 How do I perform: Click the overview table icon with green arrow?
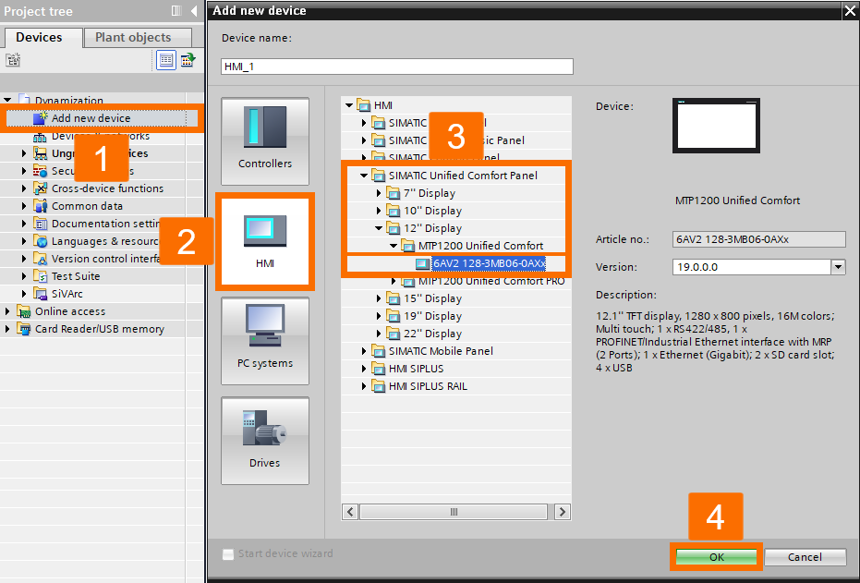pyautogui.click(x=188, y=59)
